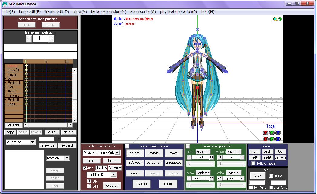The height and width of the screenshot is (194, 317).
Task: Click the next mouth morph arrow beside 'a'
Action: [242, 157]
